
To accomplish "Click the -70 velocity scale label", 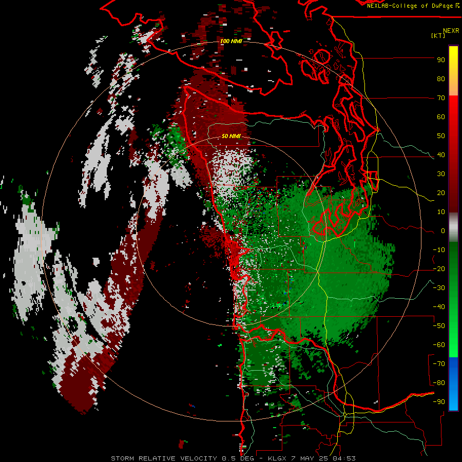I will 439,364.
